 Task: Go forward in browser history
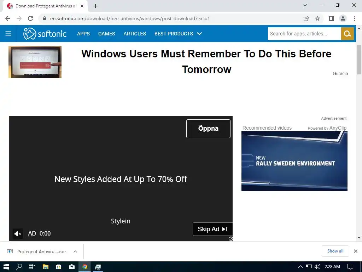click(x=19, y=18)
